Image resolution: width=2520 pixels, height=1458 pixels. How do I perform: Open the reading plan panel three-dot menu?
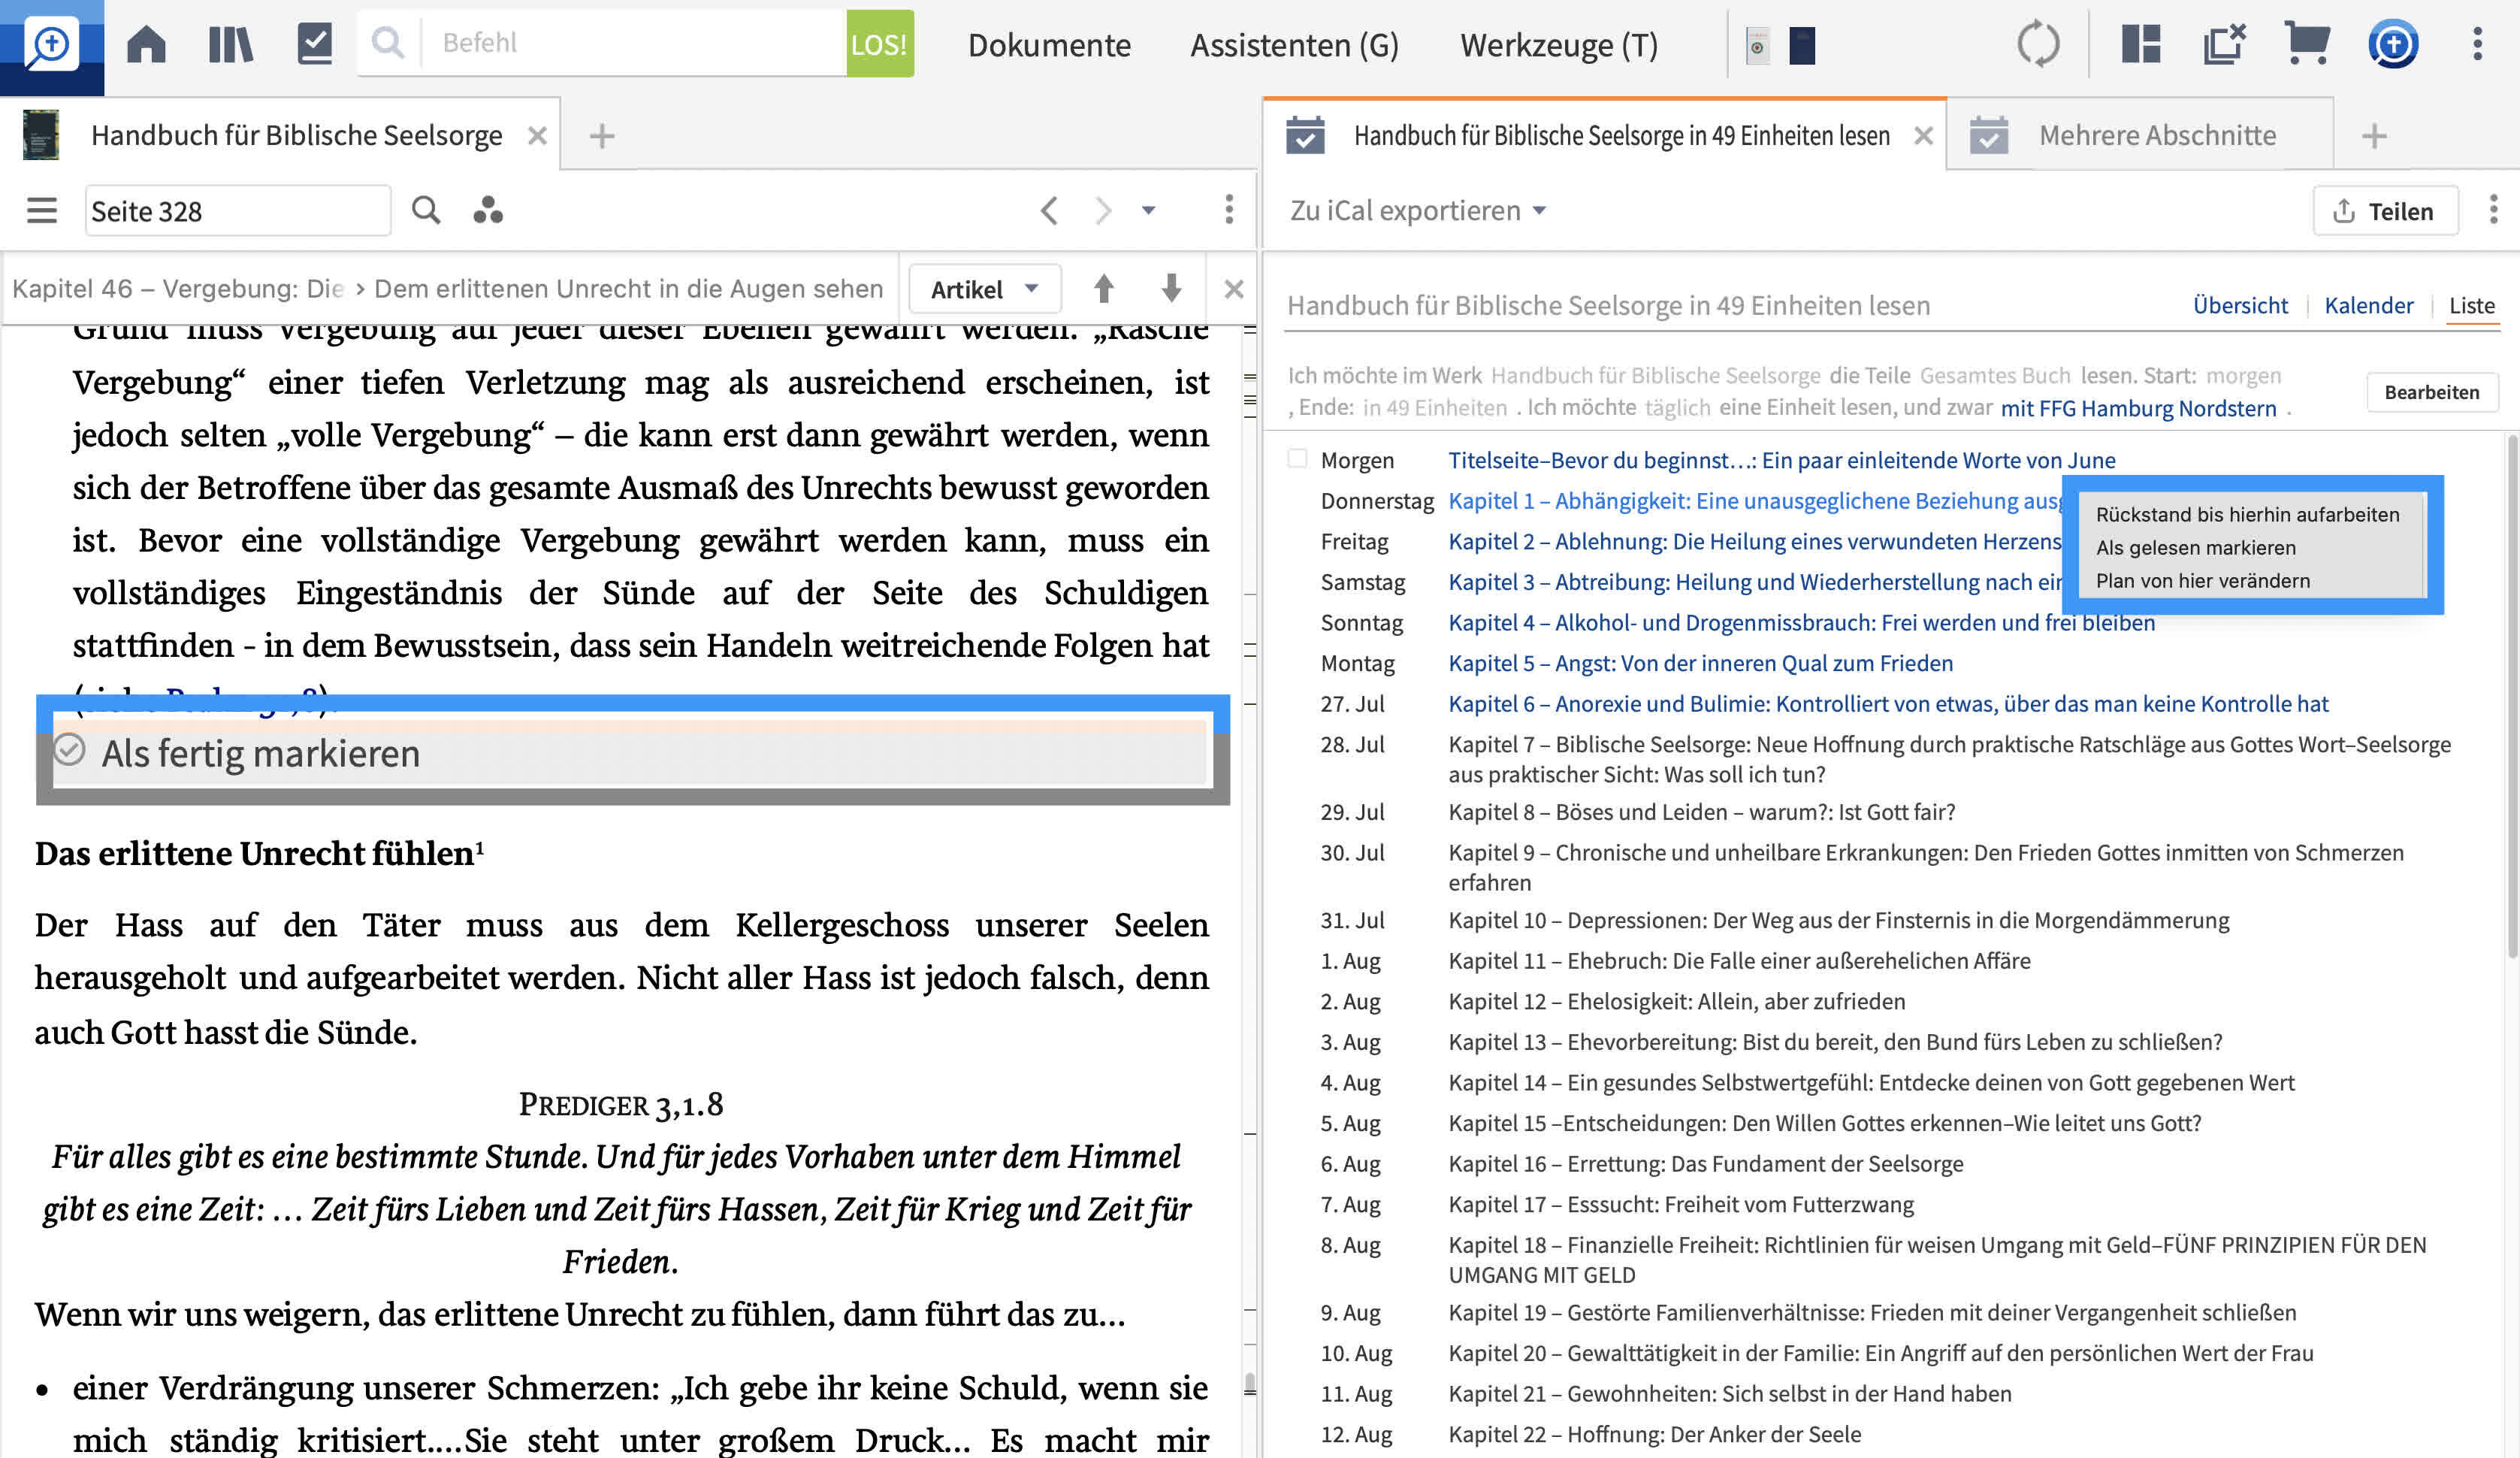(2493, 209)
